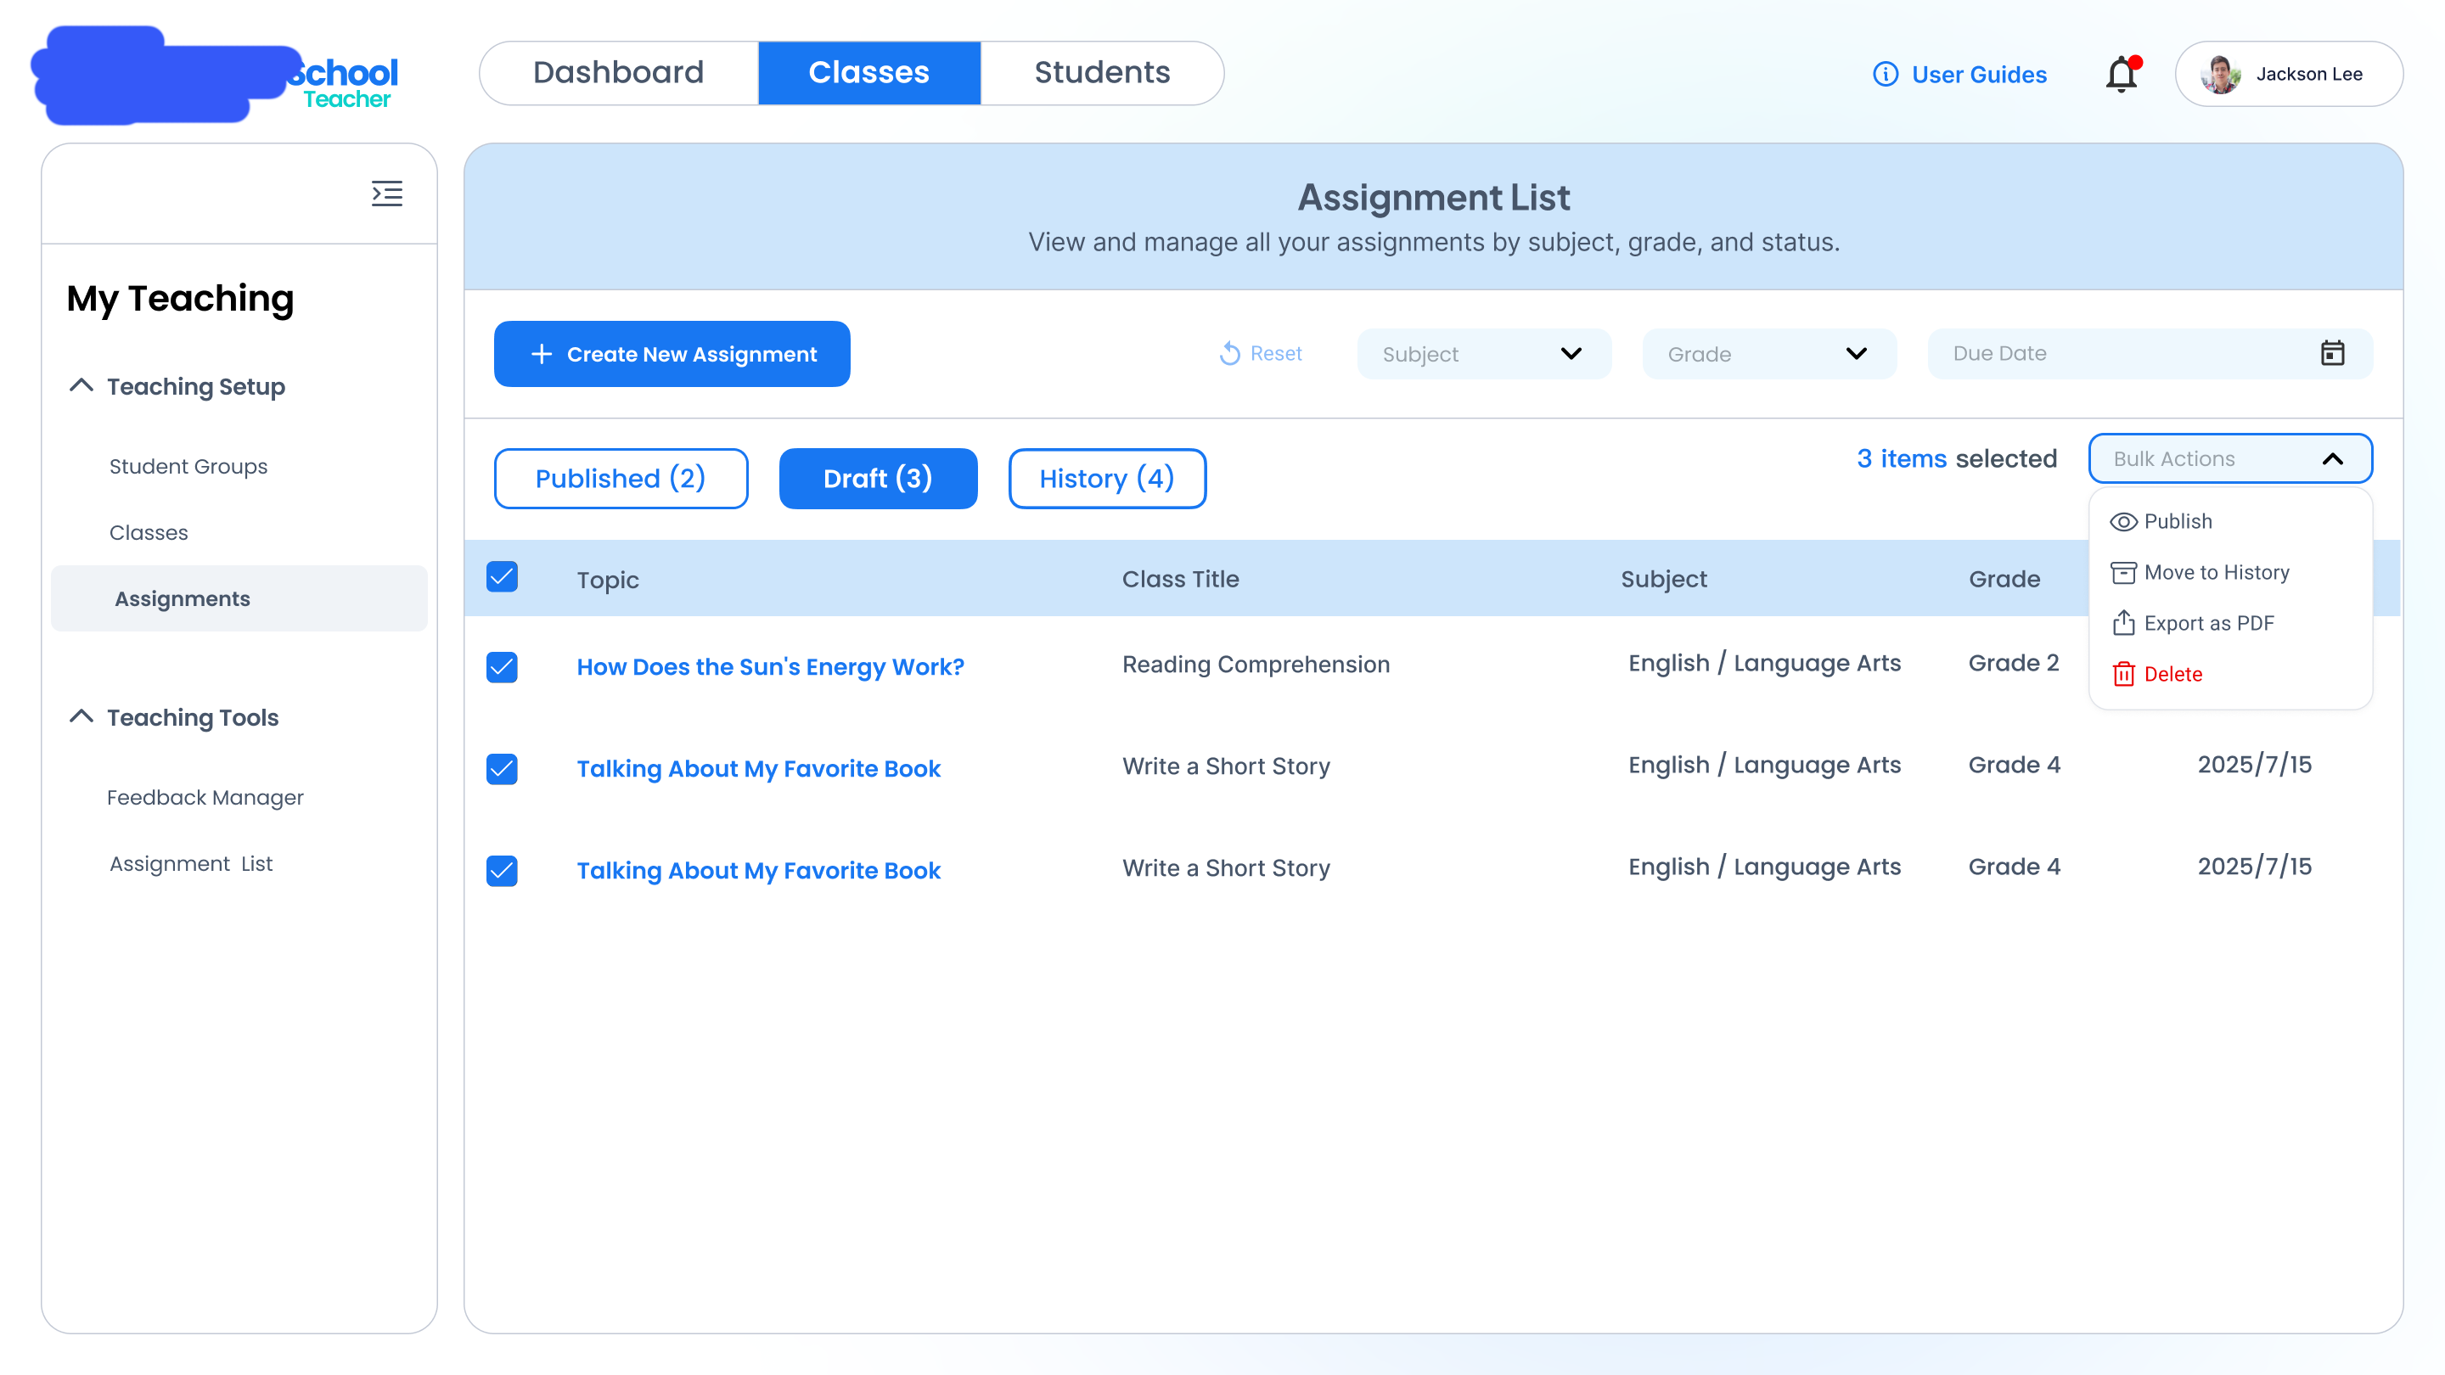Show Draft (3) assignments
The width and height of the screenshot is (2445, 1375).
point(878,478)
